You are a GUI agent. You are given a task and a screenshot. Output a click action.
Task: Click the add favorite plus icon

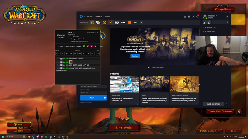tap(141, 22)
